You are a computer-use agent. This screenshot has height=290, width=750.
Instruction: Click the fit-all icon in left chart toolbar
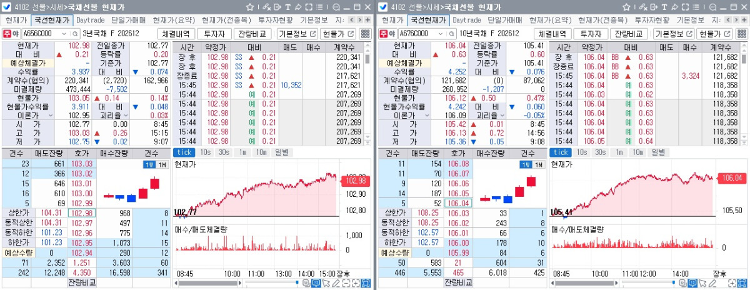366,283
